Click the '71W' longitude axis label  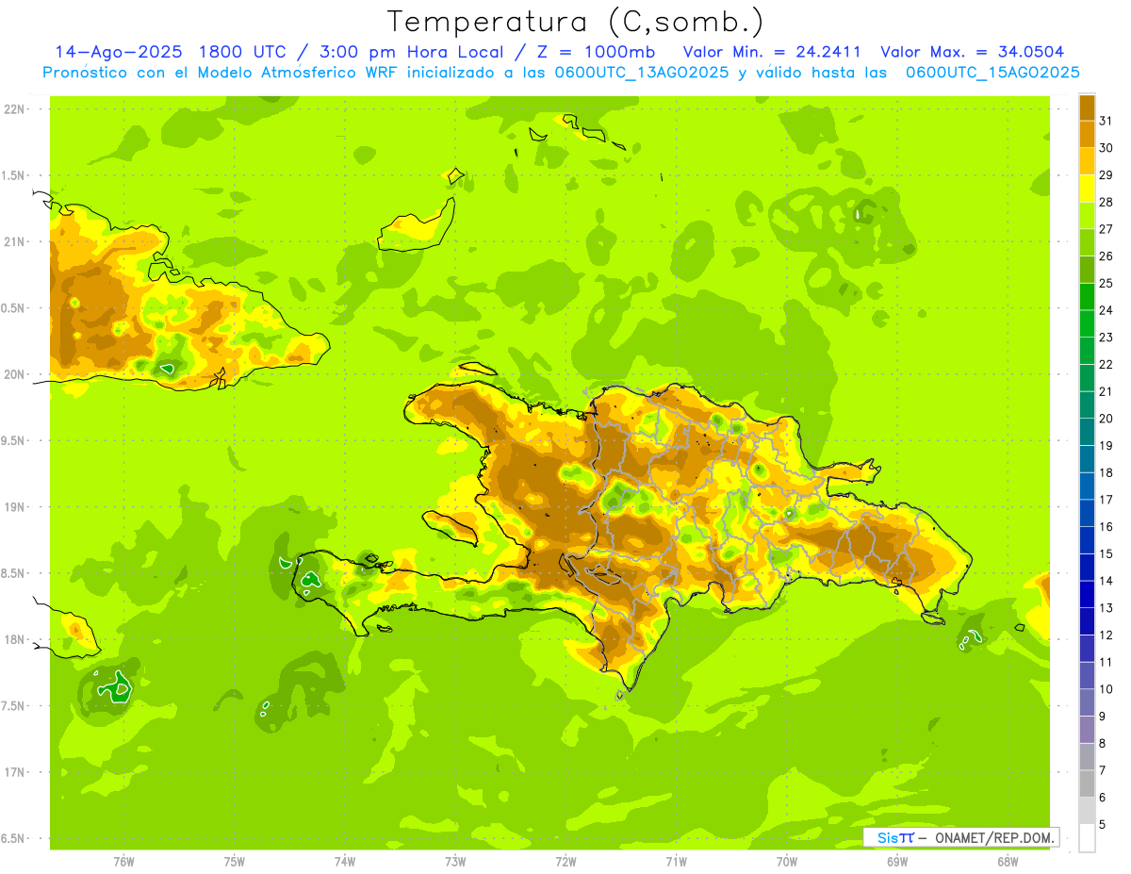(x=676, y=862)
